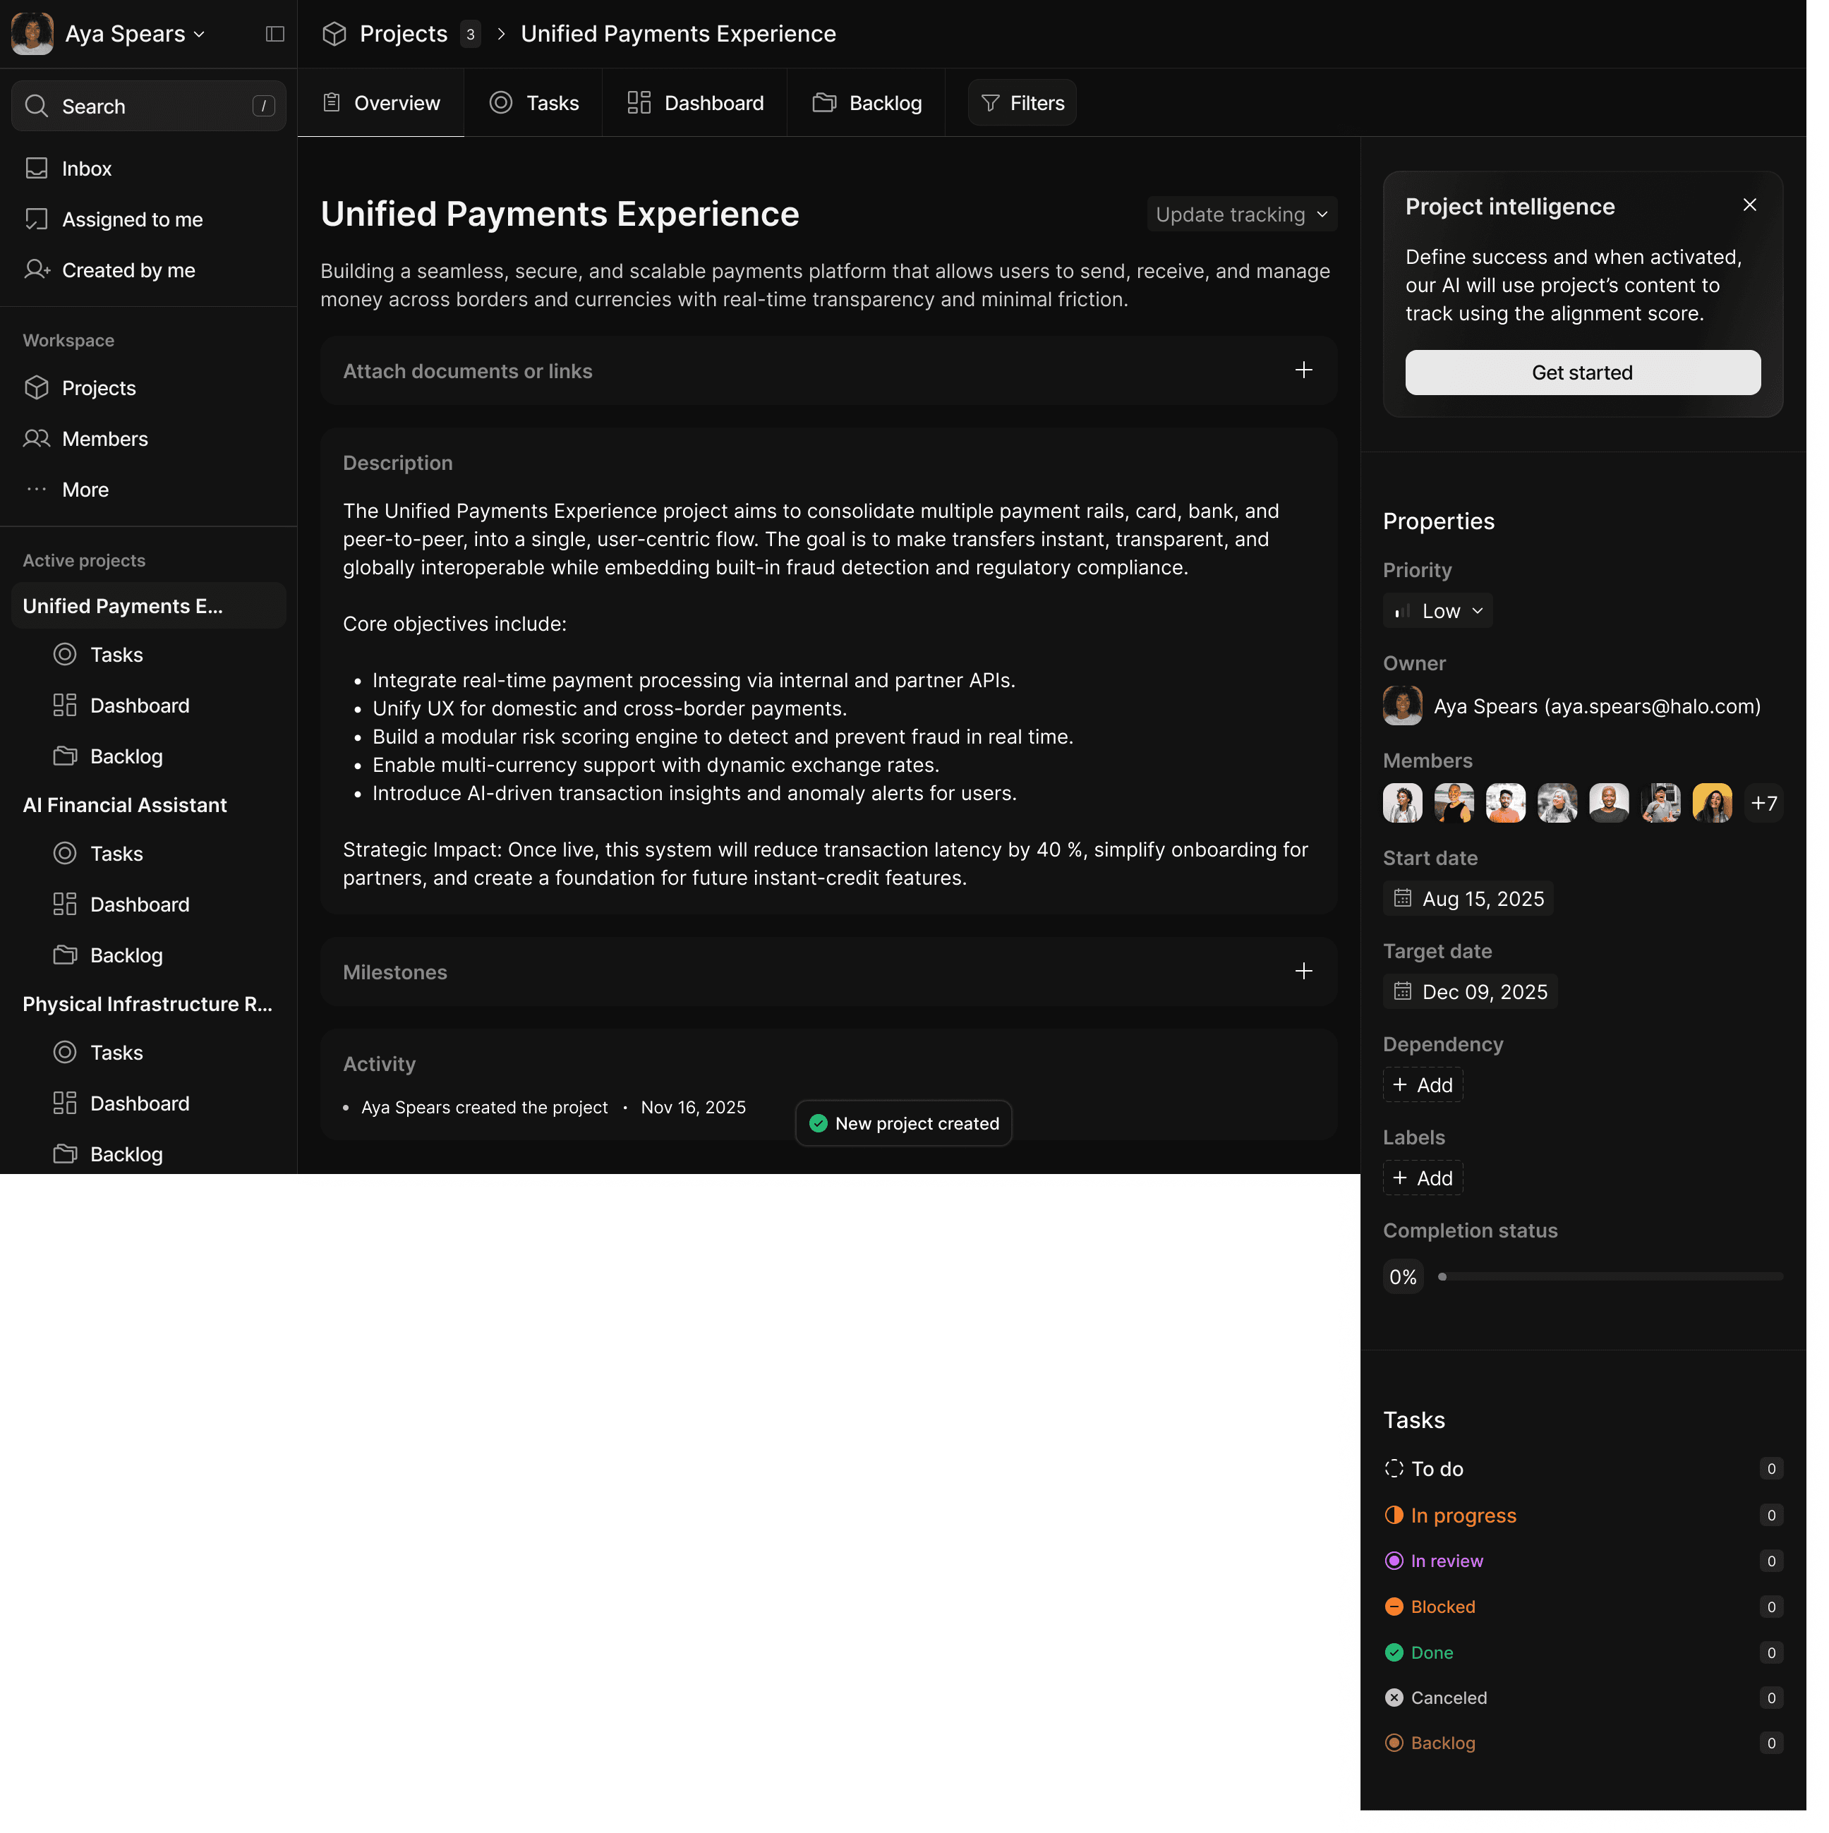Add a milestone with plus icon
The width and height of the screenshot is (1829, 1833).
pos(1303,972)
